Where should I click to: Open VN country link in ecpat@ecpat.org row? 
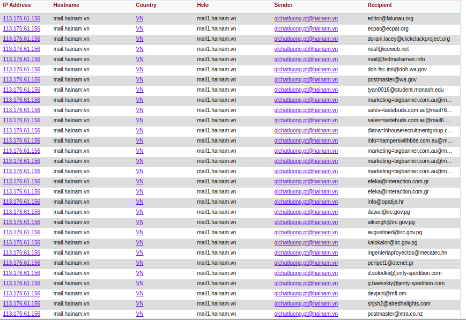point(139,29)
